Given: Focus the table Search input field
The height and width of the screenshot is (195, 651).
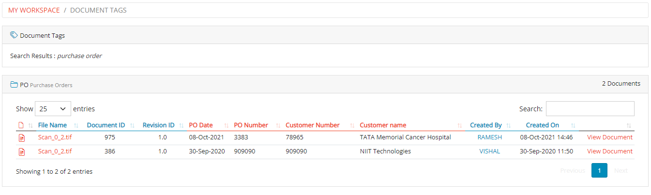Looking at the screenshot, I should 590,109.
